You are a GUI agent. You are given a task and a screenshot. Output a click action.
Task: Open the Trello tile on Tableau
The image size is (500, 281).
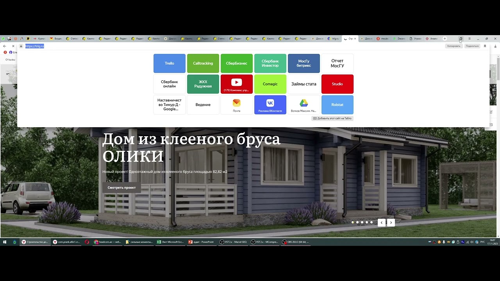(x=169, y=63)
